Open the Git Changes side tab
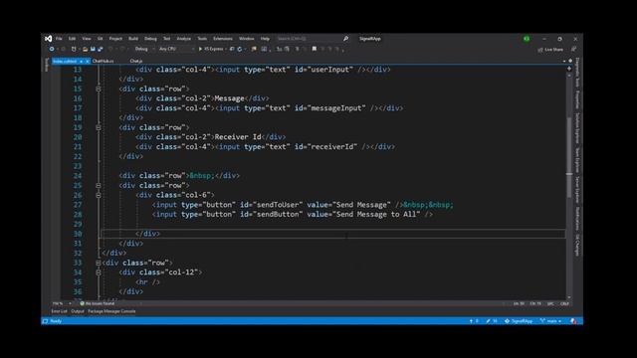Image resolution: width=637 pixels, height=358 pixels. [577, 245]
